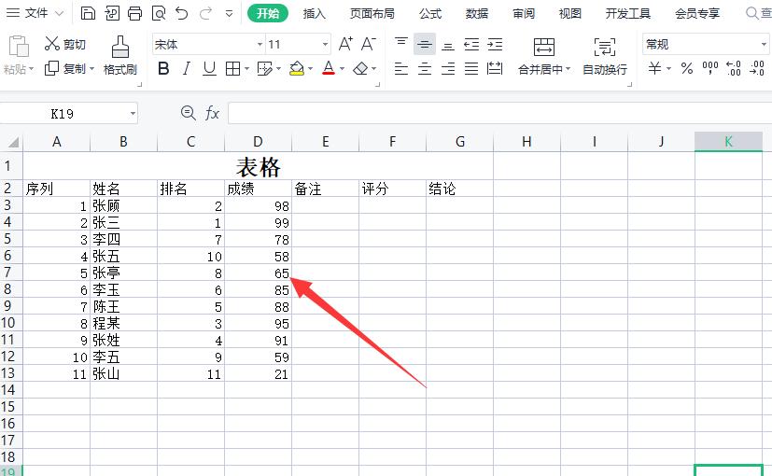Screen dimensions: 772x476
Task: Align text left
Action: [x=401, y=68]
